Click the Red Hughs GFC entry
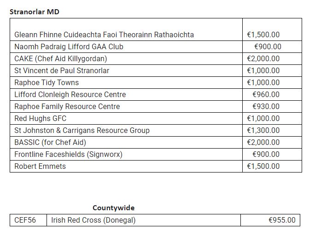 point(41,118)
